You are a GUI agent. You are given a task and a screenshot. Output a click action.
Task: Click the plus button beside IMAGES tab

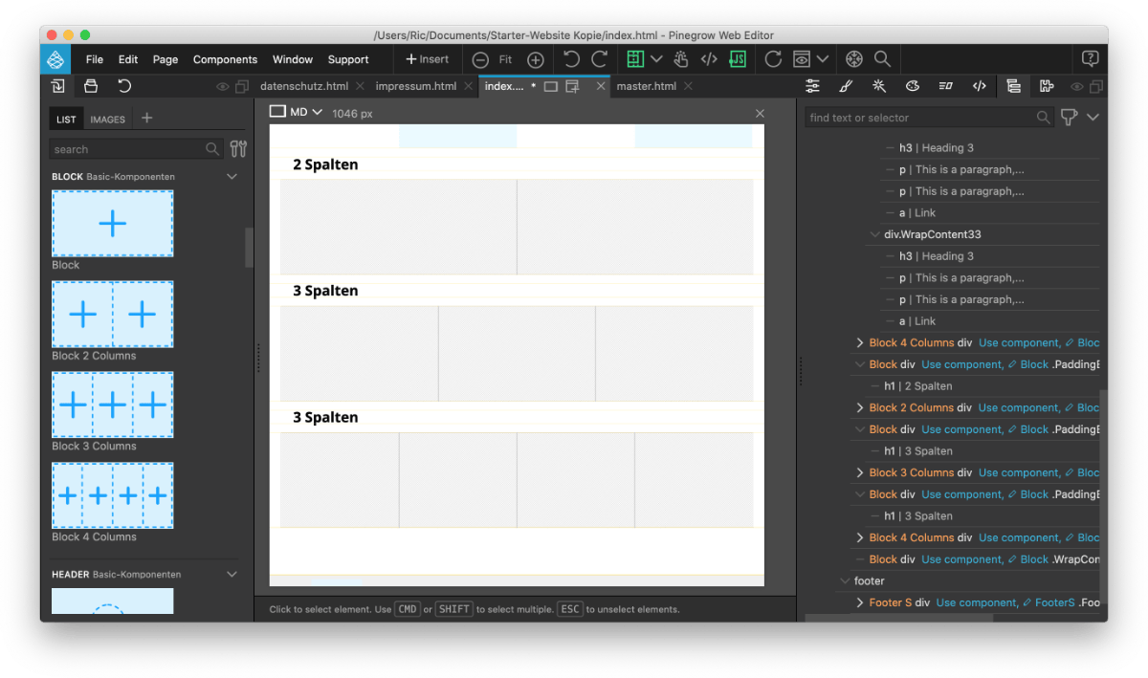tap(146, 119)
